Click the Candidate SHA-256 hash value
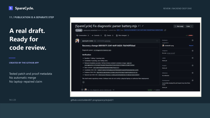 (x=118, y=70)
